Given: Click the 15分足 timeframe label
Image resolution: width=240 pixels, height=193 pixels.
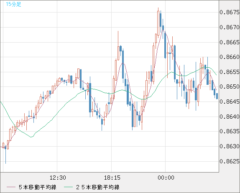Looking at the screenshot, I should coord(13,4).
